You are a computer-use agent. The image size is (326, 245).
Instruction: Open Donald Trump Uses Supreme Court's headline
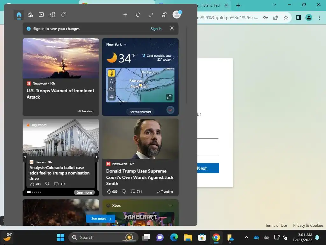(140, 177)
